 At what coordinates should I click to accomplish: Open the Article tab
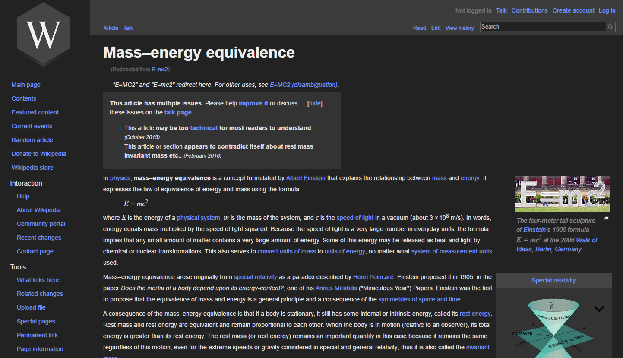(111, 28)
